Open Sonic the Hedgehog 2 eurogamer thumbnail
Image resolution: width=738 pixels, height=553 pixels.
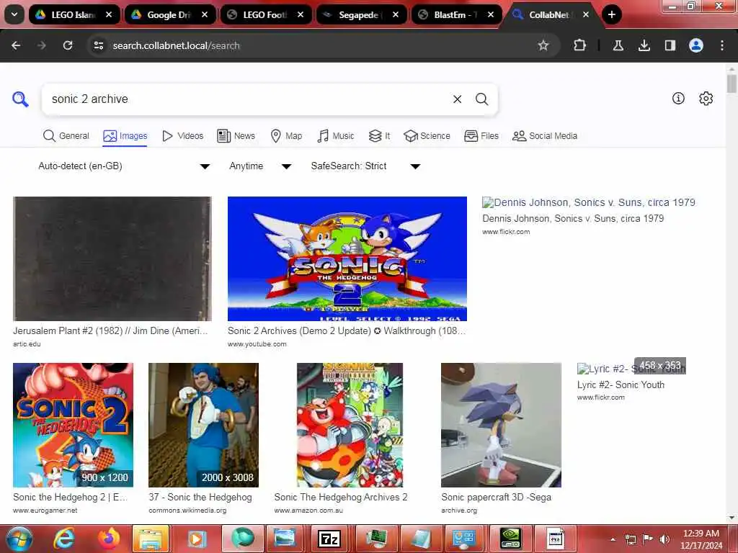[x=73, y=425]
